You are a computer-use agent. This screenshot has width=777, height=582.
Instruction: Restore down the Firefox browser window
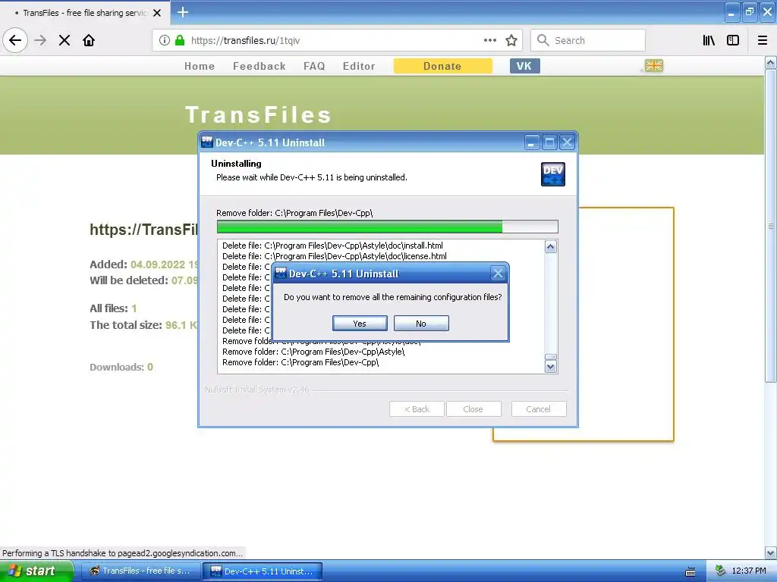[x=749, y=12]
